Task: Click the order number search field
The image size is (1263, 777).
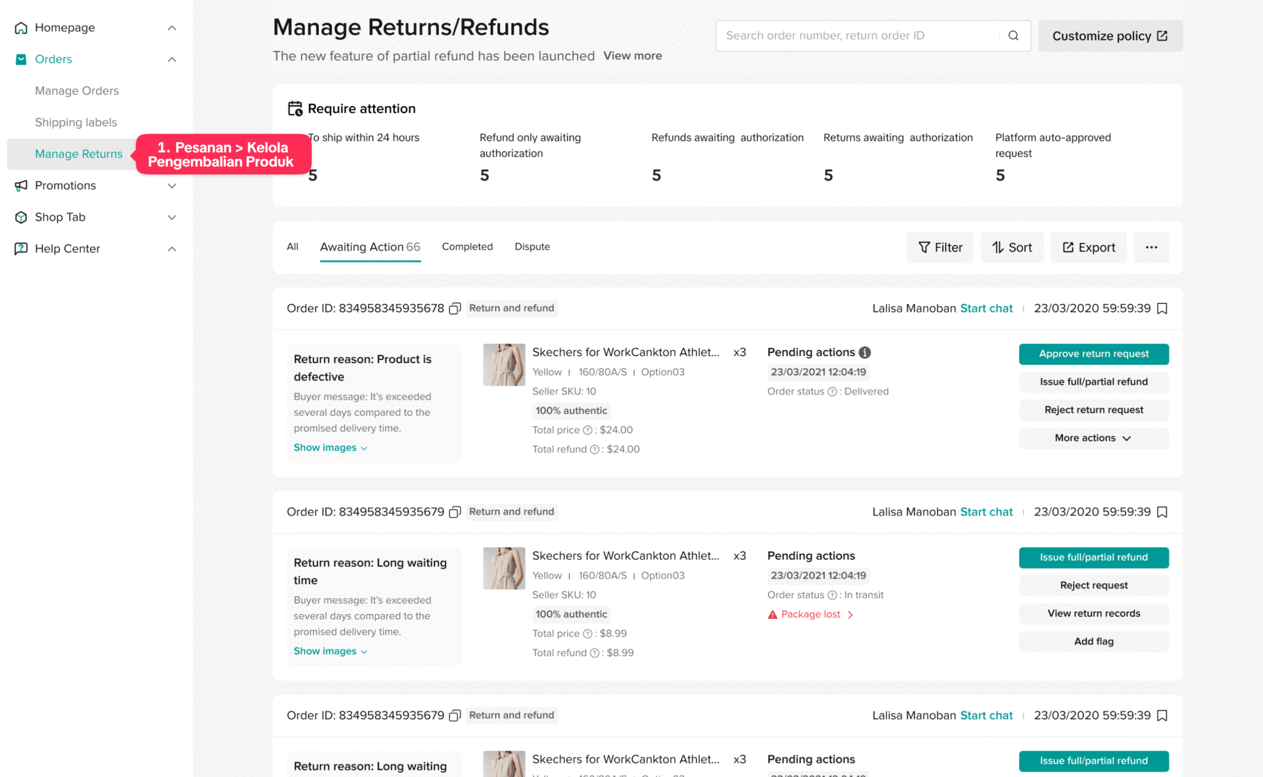Action: tap(855, 36)
